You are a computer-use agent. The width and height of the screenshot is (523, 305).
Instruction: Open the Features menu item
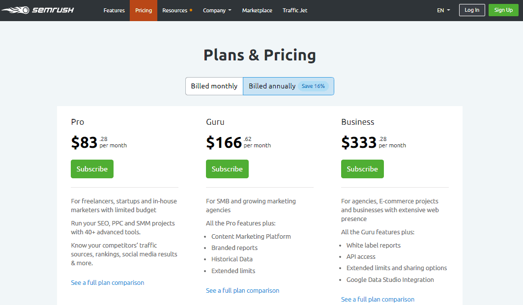[114, 10]
